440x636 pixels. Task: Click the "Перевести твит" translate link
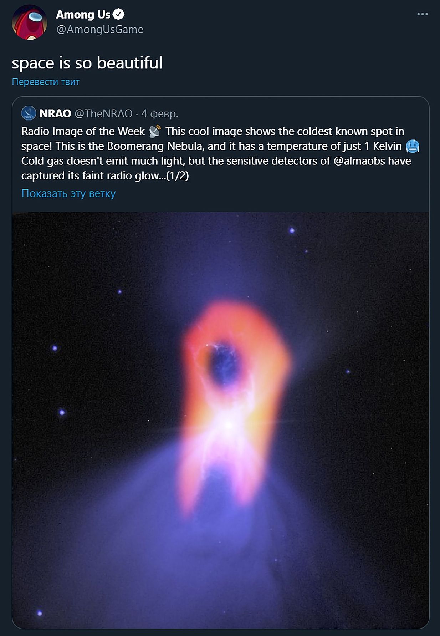point(46,82)
